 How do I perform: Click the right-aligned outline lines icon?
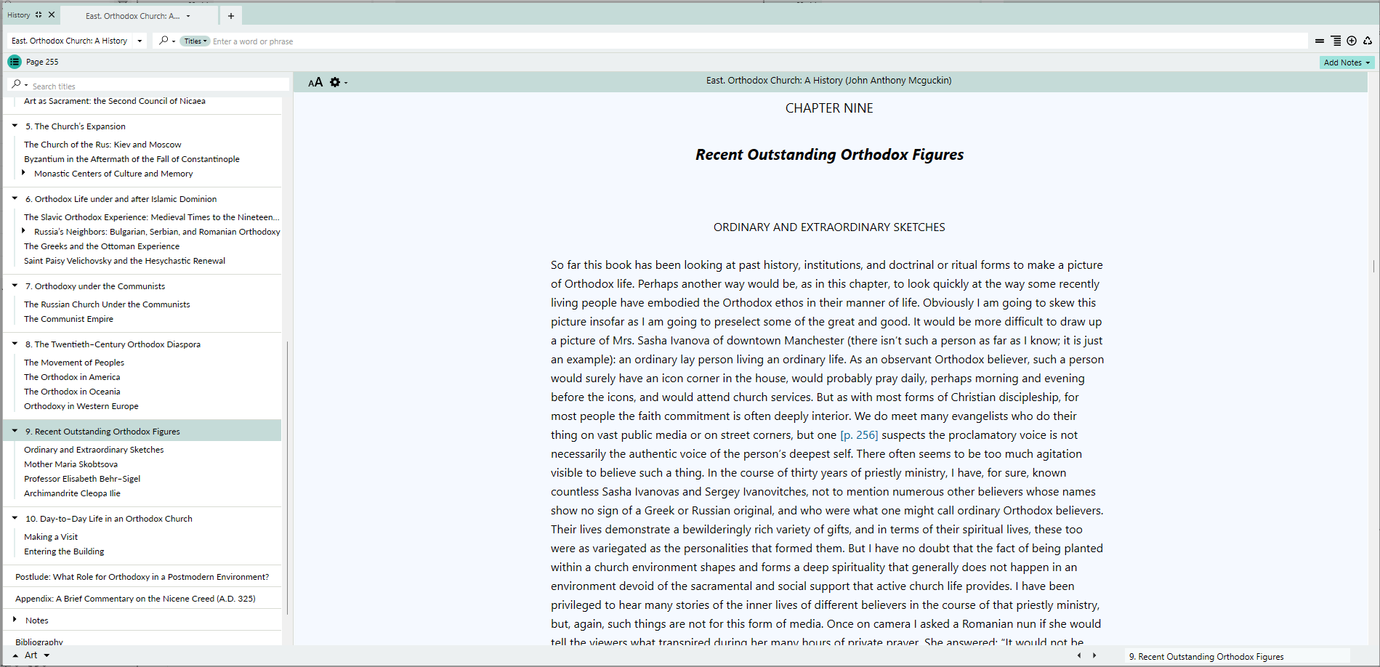[1336, 41]
